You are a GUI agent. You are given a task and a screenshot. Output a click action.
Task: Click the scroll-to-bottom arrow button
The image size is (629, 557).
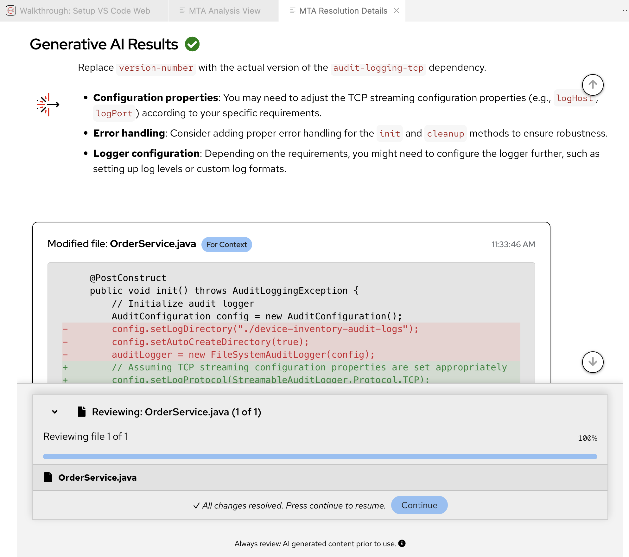click(592, 362)
